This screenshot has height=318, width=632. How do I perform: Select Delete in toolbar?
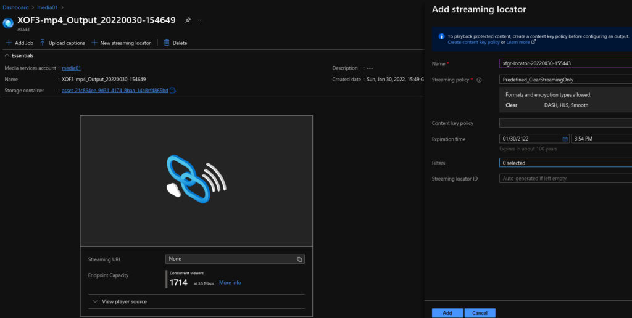pyautogui.click(x=175, y=43)
